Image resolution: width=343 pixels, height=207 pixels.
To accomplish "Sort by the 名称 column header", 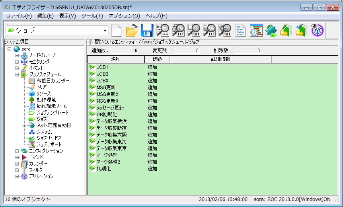I will 116,59.
